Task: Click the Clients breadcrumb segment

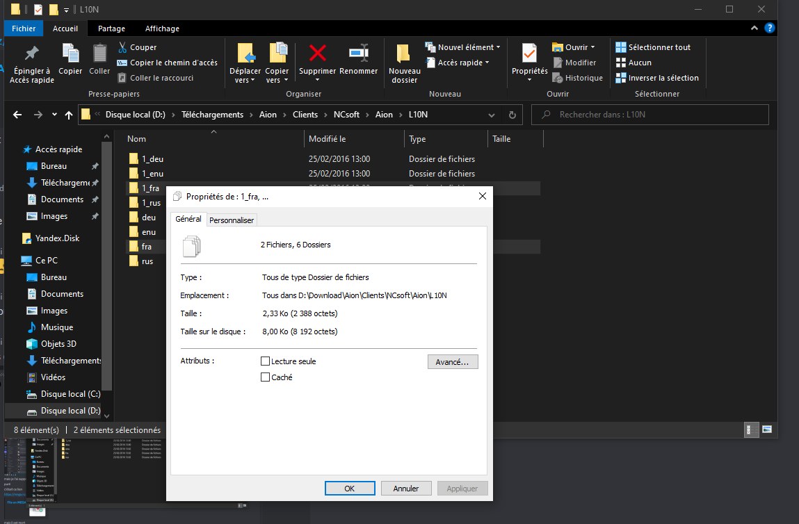Action: click(x=305, y=115)
